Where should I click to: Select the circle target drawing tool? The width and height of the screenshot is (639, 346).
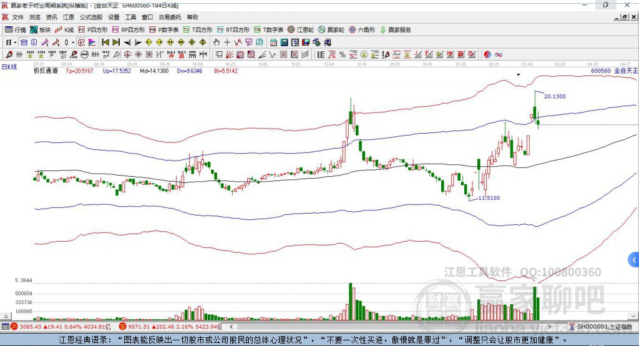127,55
